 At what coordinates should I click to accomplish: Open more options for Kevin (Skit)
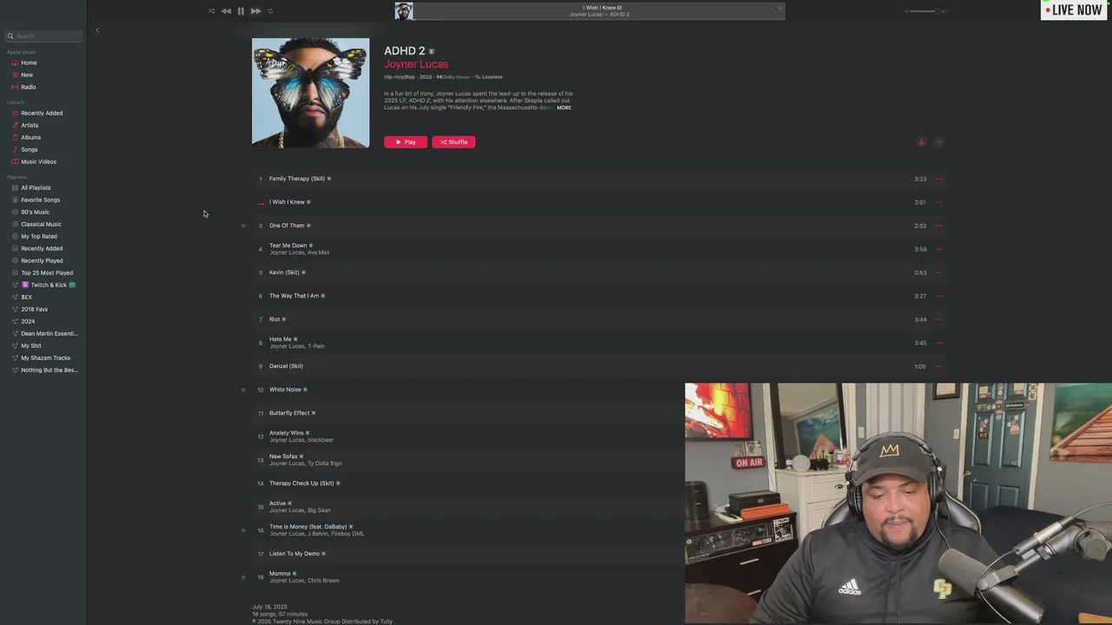click(x=938, y=273)
